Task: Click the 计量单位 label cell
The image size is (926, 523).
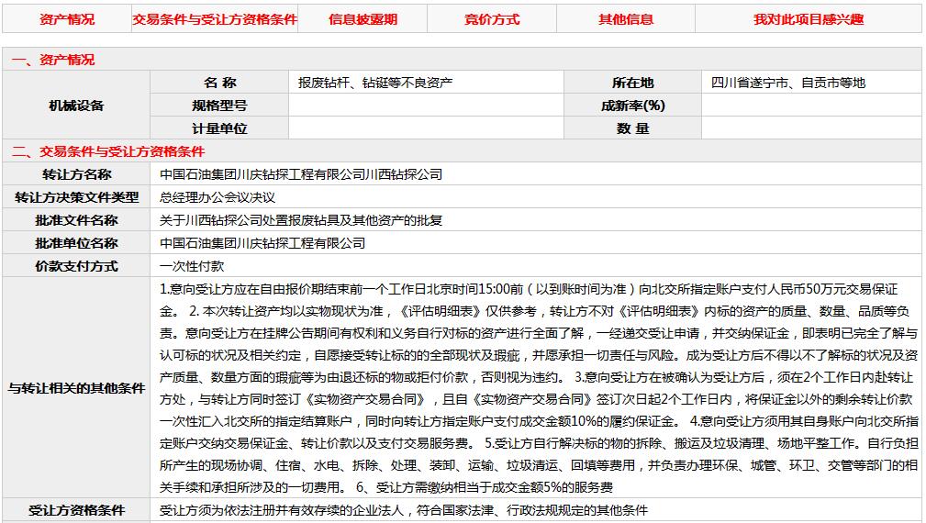Action: point(219,128)
